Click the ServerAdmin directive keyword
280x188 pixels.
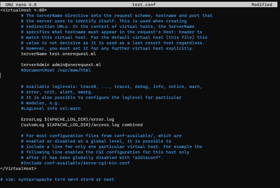tap(35, 65)
